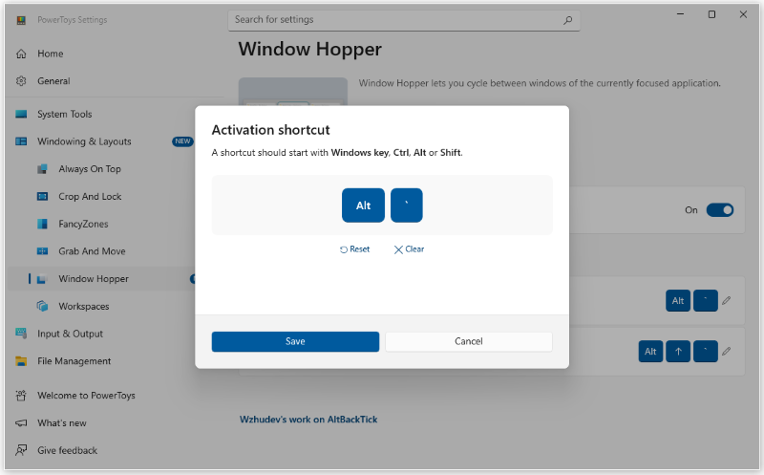The width and height of the screenshot is (764, 475).
Task: Edit the Alt + backtick shortcut pencil
Action: click(726, 301)
